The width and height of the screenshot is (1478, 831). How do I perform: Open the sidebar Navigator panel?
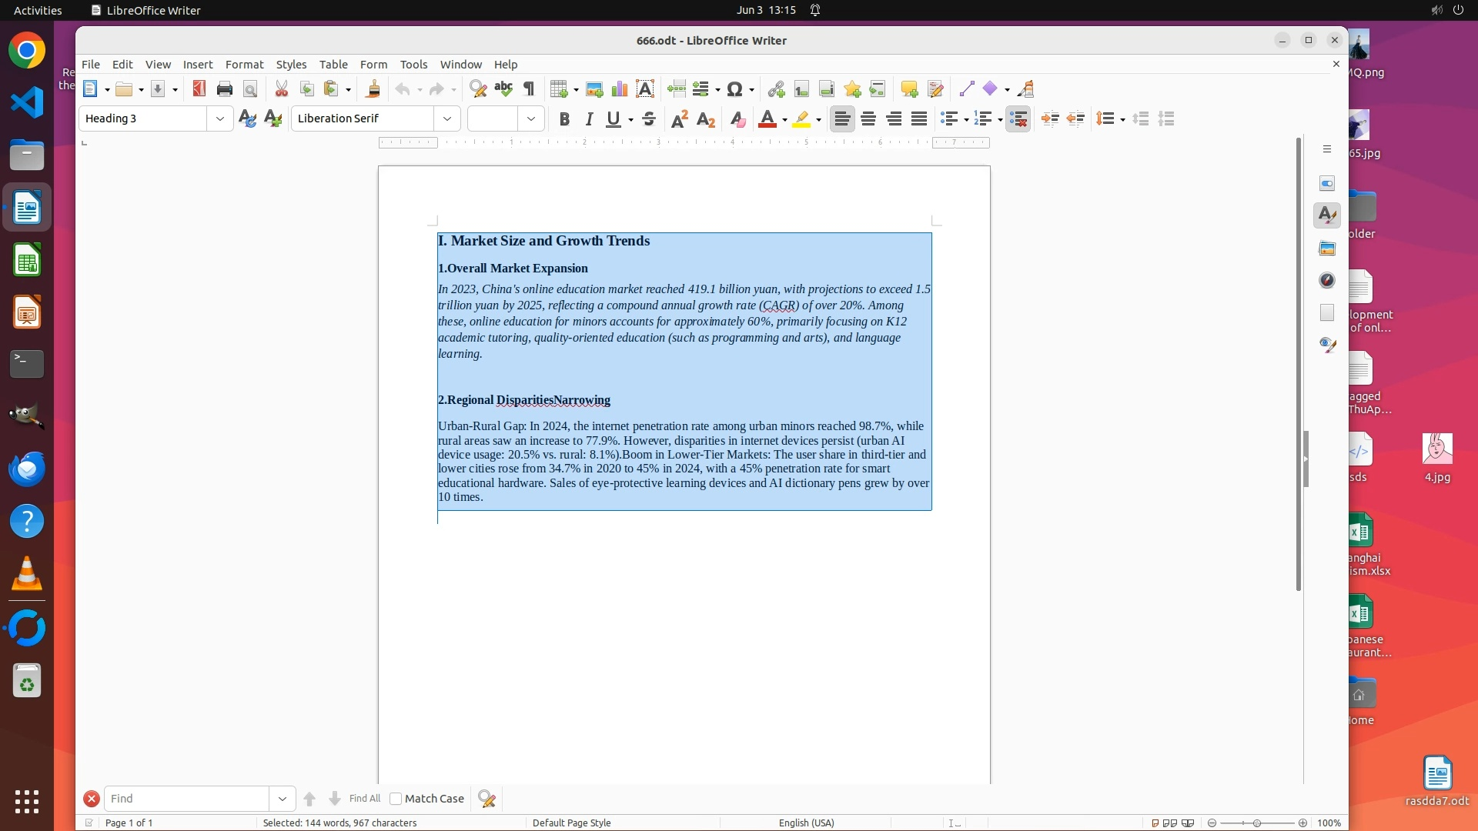click(x=1327, y=280)
